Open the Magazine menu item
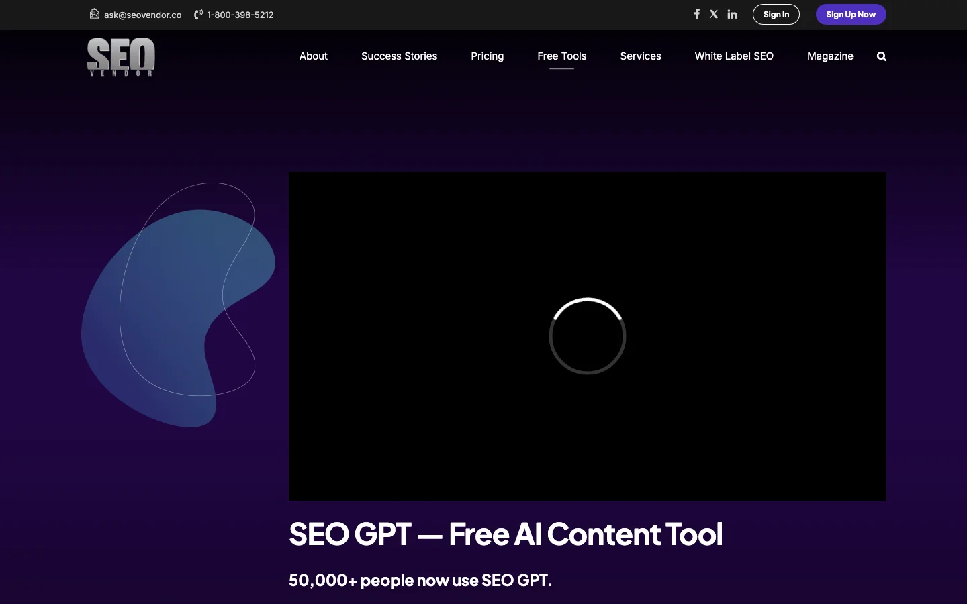The image size is (967, 604). click(x=830, y=56)
